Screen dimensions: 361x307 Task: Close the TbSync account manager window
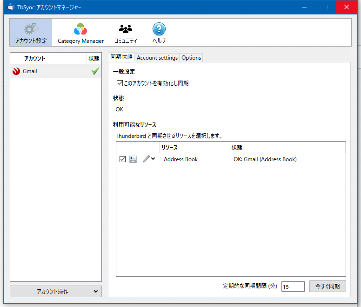pyautogui.click(x=347, y=7)
